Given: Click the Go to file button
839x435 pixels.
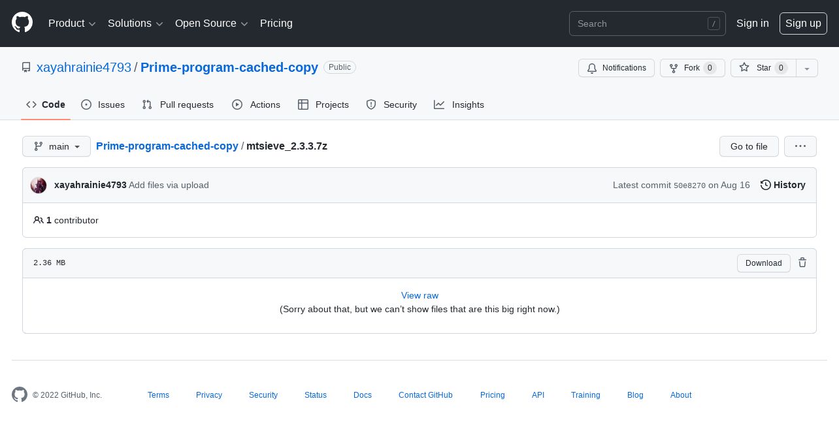Looking at the screenshot, I should pyautogui.click(x=749, y=146).
